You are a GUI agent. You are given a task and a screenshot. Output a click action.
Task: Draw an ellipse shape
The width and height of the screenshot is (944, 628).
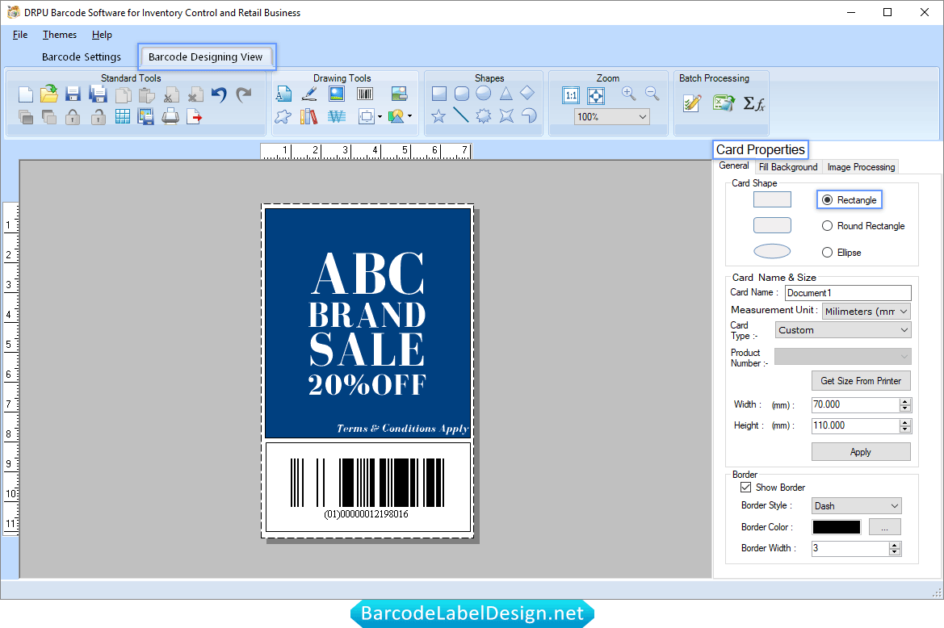coord(484,94)
